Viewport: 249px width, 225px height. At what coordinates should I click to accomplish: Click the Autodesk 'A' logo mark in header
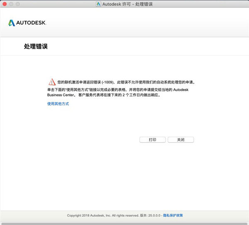point(12,23)
